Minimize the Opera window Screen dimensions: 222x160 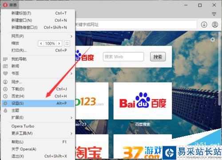point(186,5)
